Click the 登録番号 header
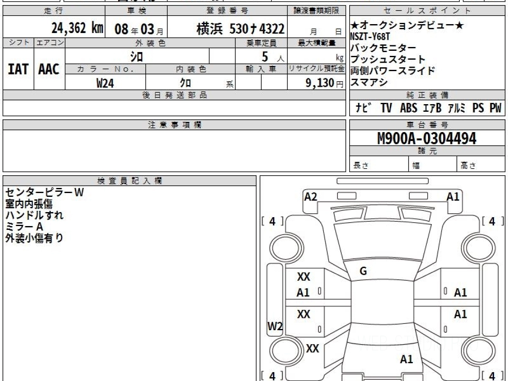508x381 pixels. (x=227, y=11)
